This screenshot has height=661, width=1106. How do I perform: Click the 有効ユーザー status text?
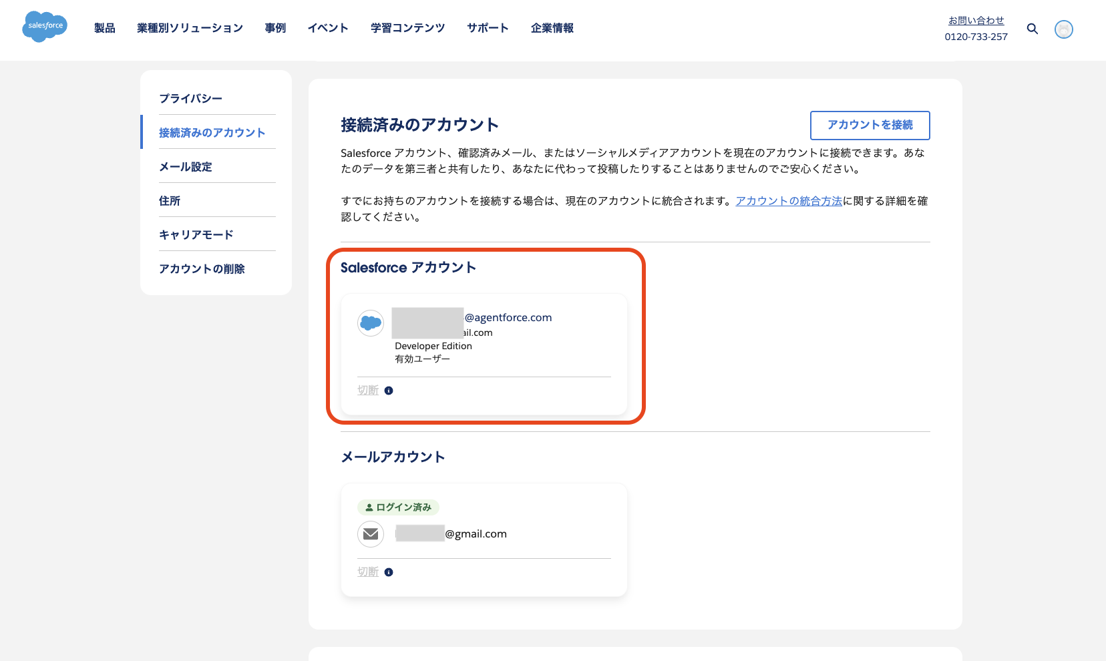coord(422,359)
